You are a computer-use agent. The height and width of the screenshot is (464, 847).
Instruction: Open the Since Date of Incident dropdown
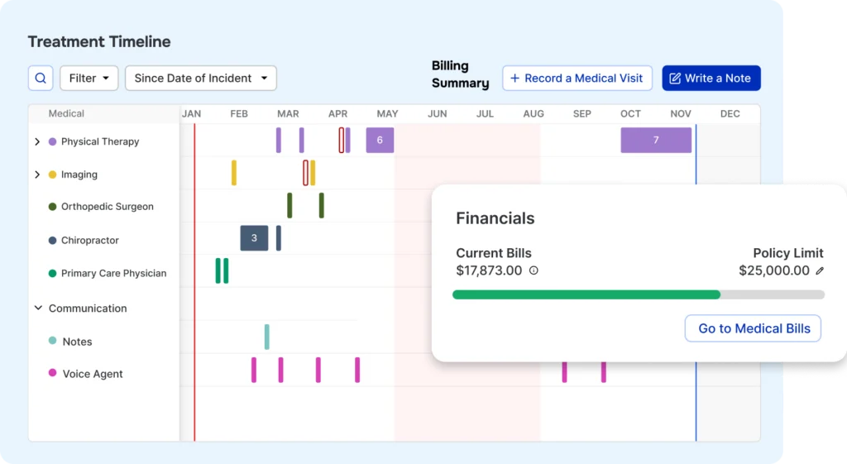pyautogui.click(x=200, y=79)
